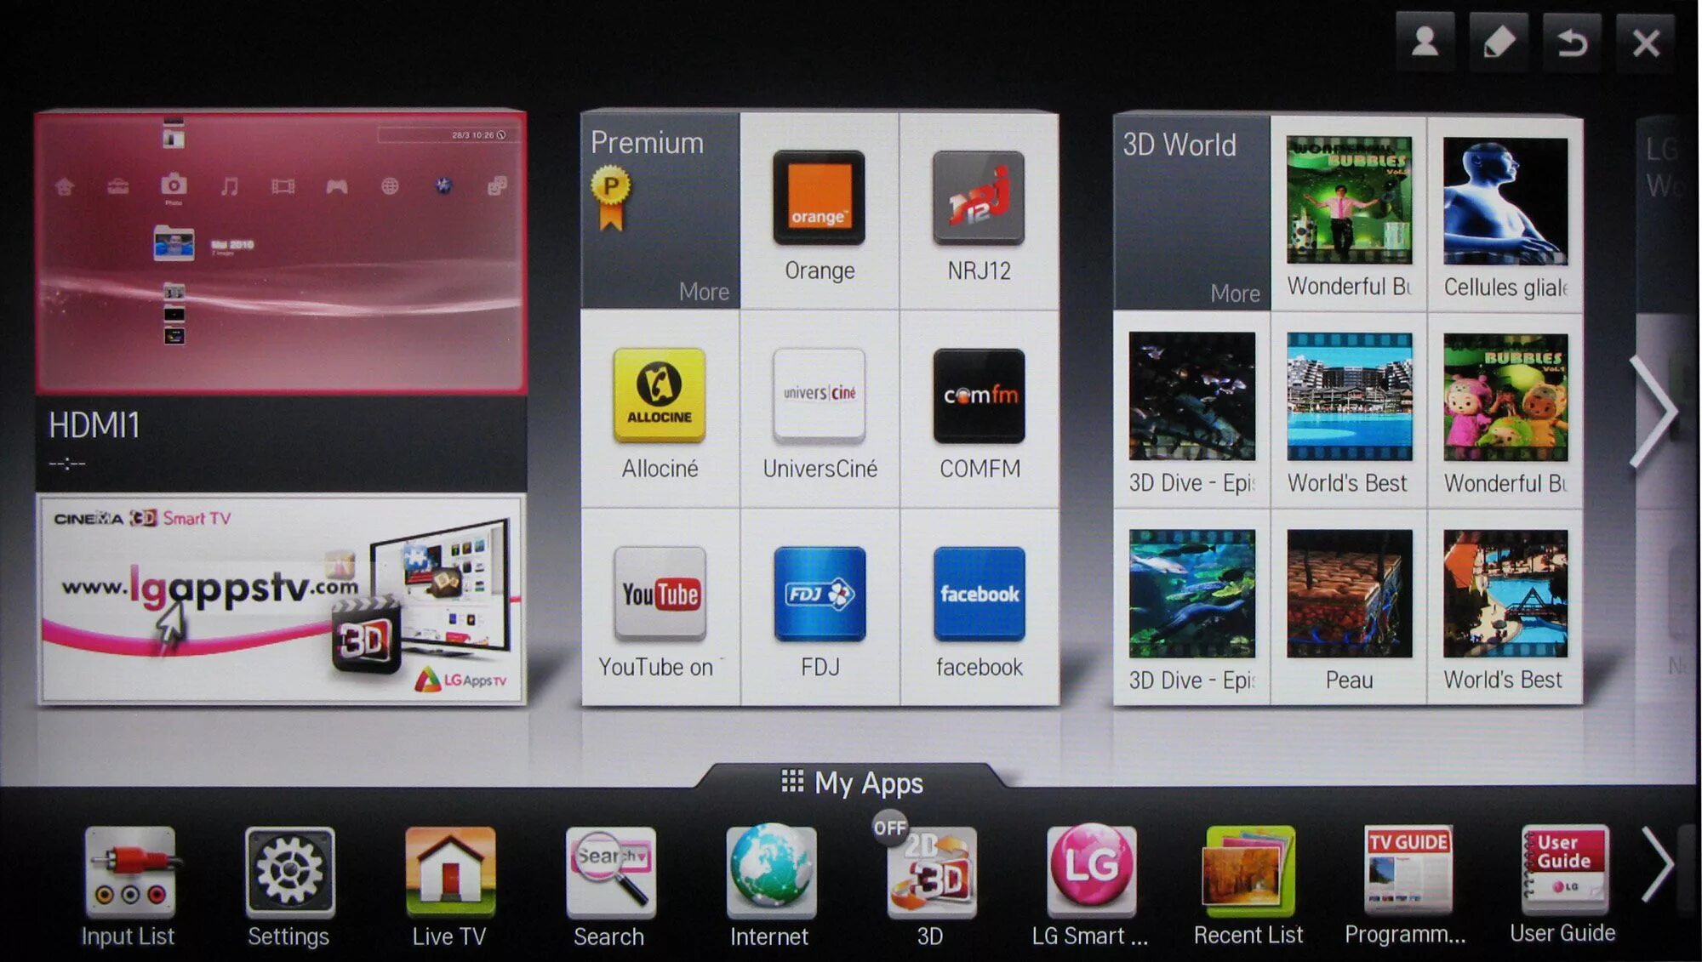Open User Guide reference
This screenshot has height=962, width=1702.
pos(1564,878)
